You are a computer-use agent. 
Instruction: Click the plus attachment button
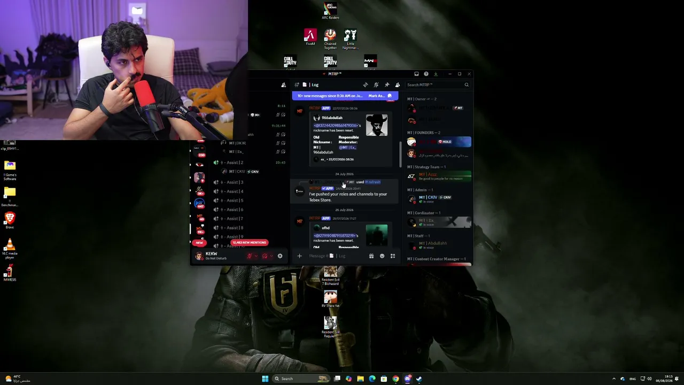tap(299, 256)
